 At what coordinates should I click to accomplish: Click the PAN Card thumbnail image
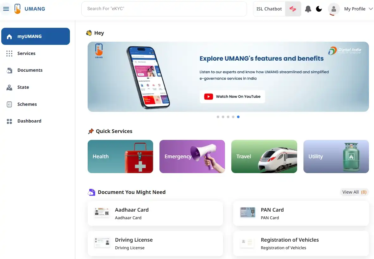[247, 212]
